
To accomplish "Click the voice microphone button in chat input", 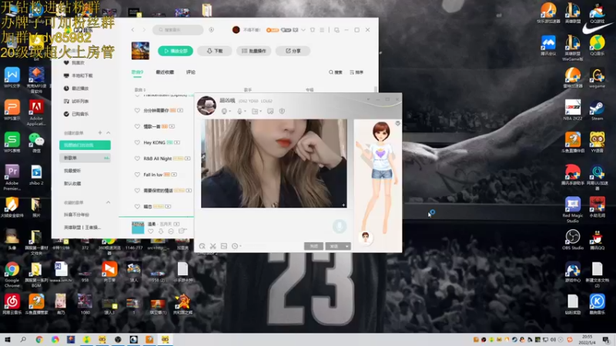I will tap(340, 226).
